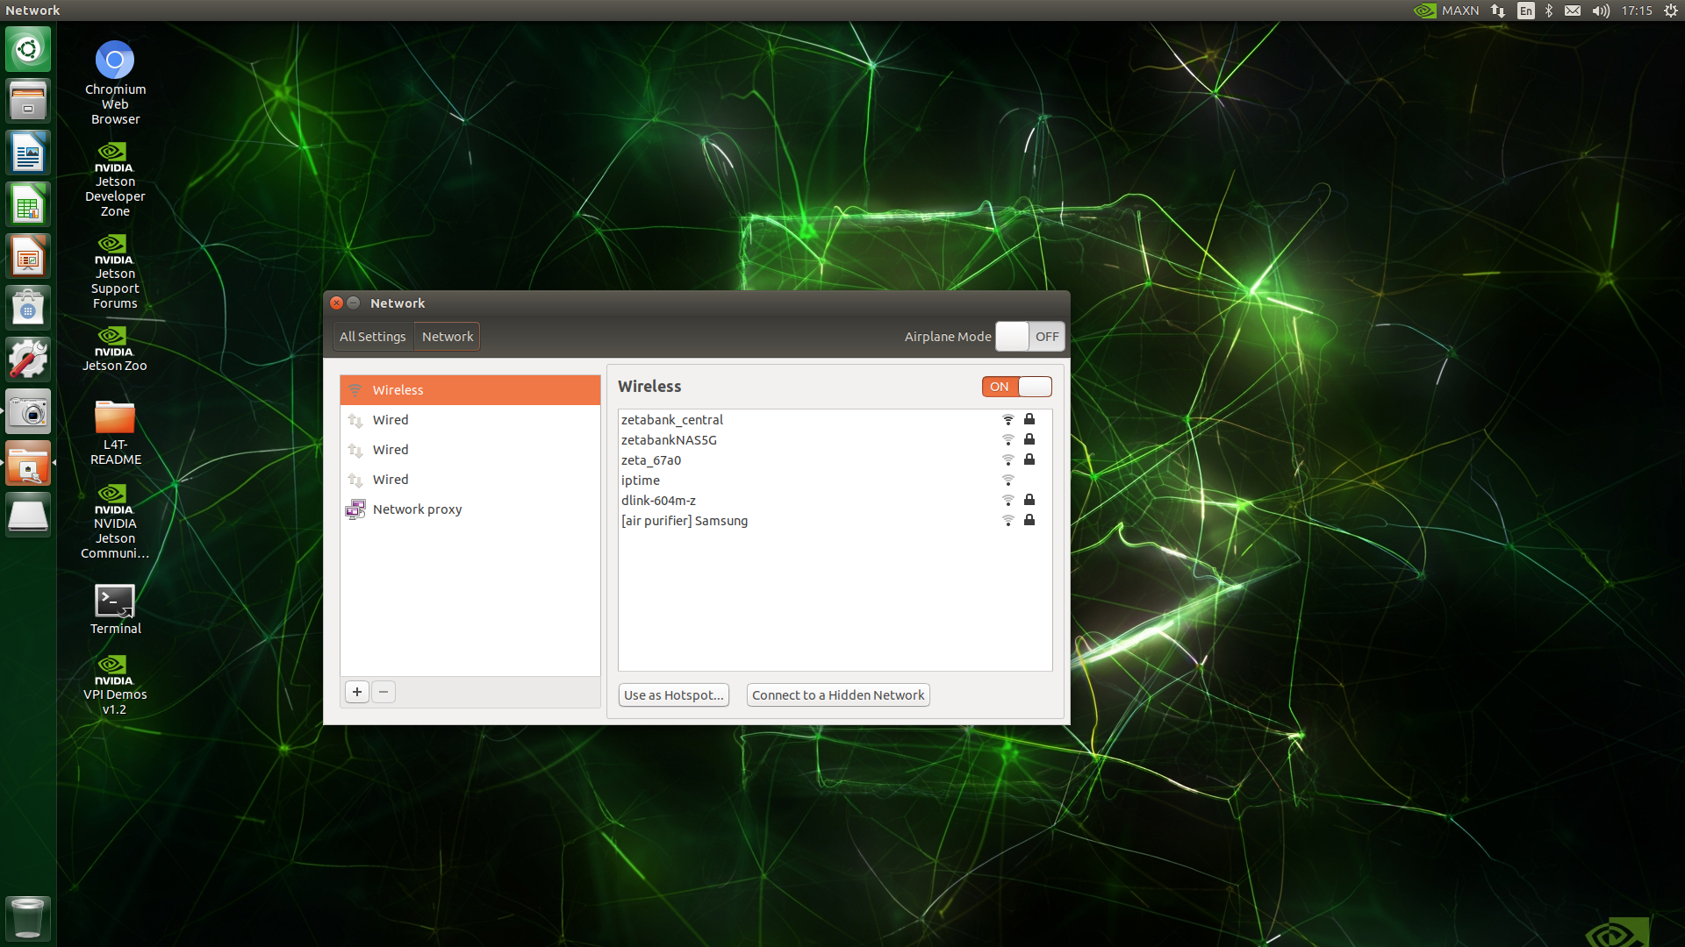
Task: Open Files manager in launcher
Action: [28, 101]
